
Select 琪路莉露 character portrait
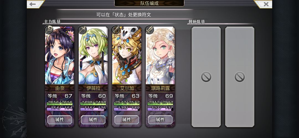(x=160, y=55)
